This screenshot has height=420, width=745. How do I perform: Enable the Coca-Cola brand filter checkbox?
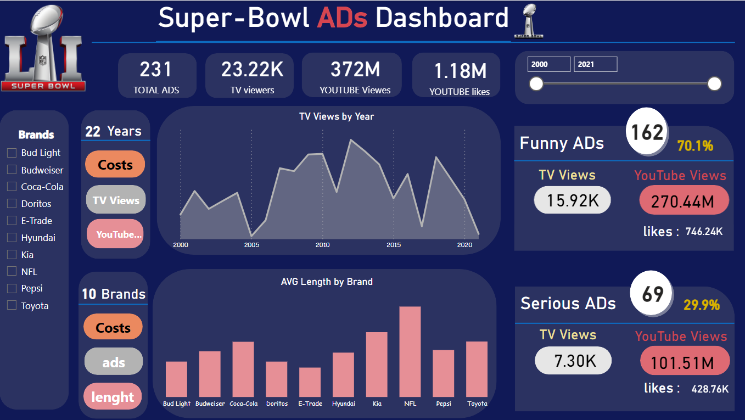12,187
